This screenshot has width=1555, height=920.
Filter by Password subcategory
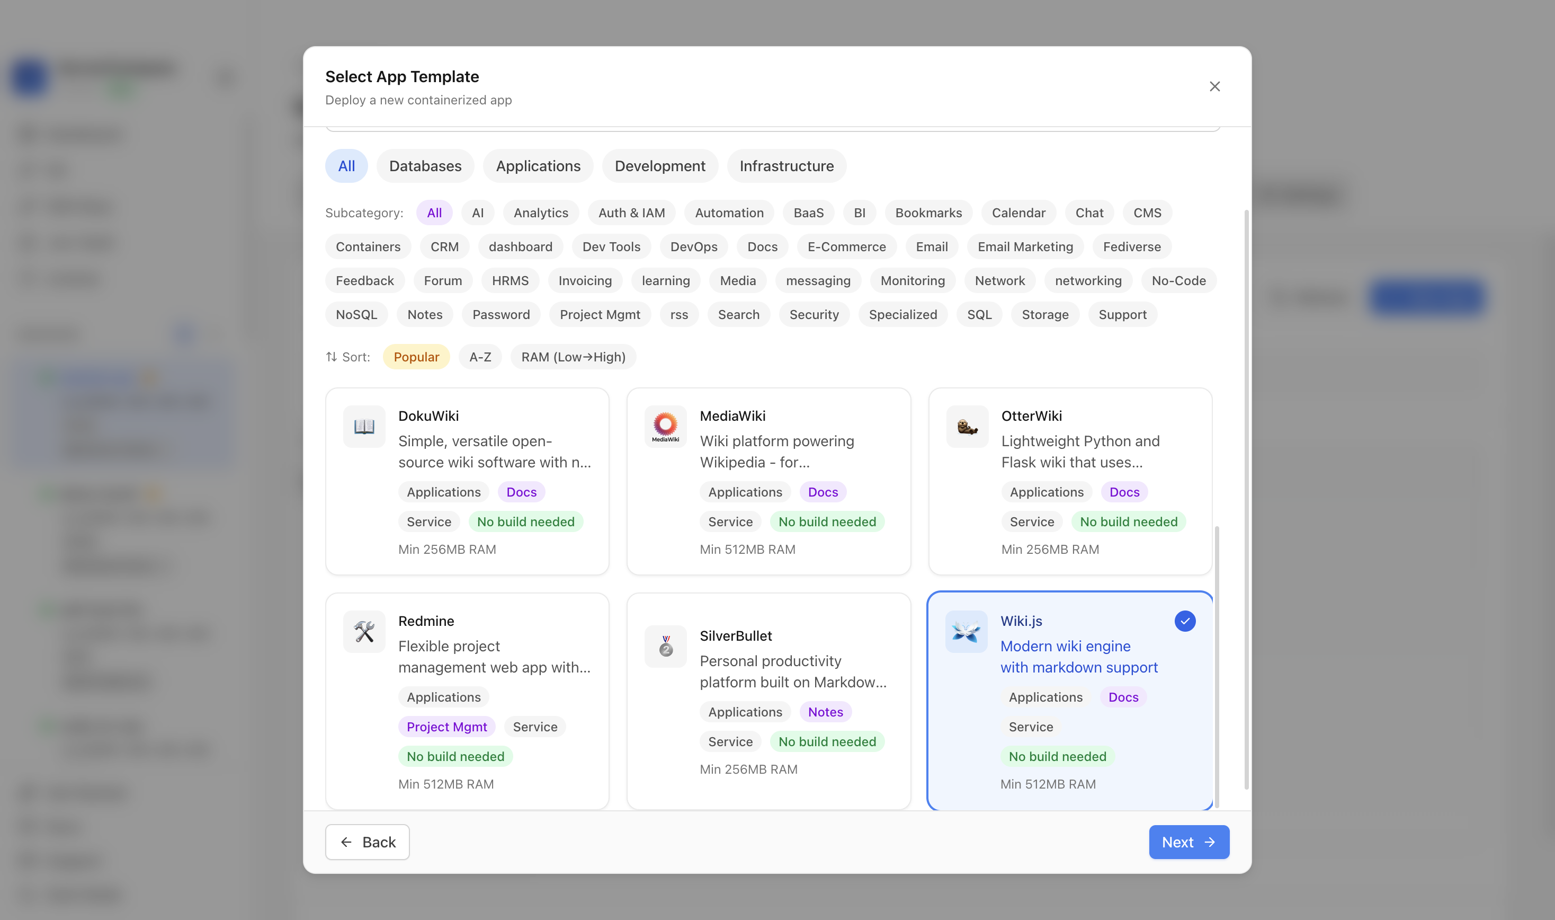501,315
